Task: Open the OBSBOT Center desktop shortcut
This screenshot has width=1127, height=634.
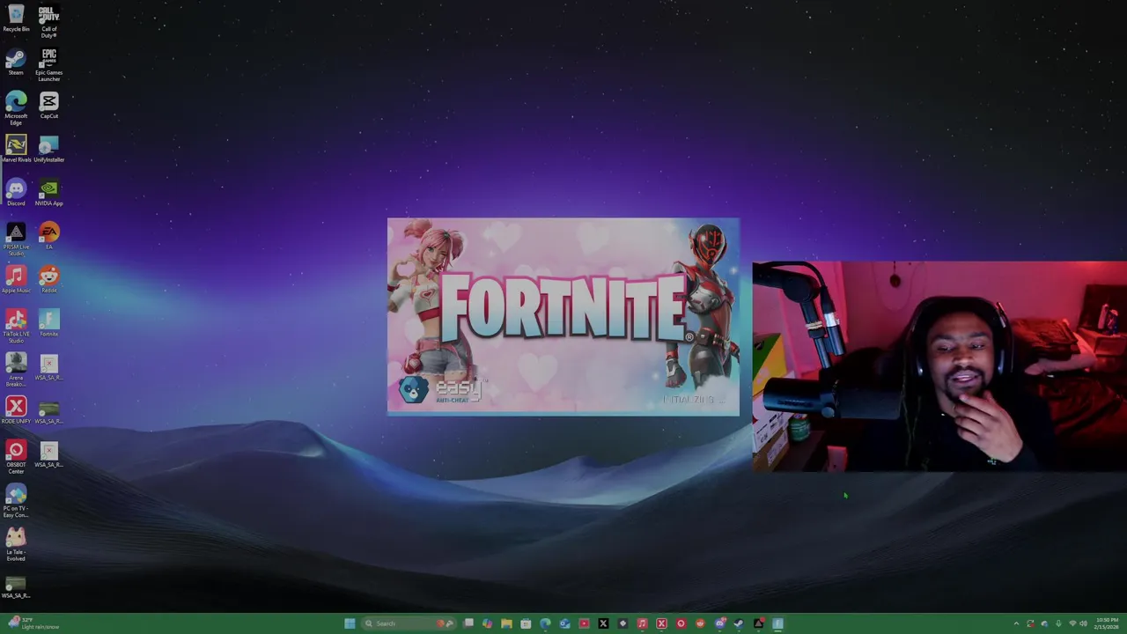Action: (x=16, y=456)
